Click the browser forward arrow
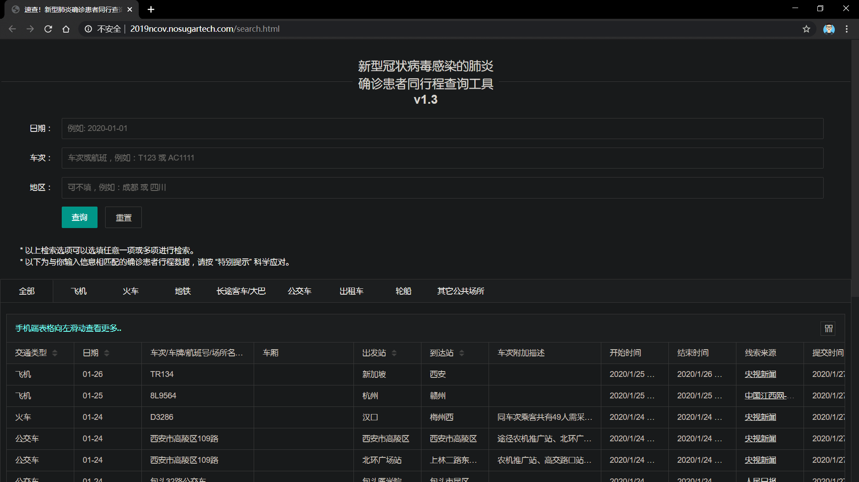Viewport: 859px width, 482px height. click(30, 29)
